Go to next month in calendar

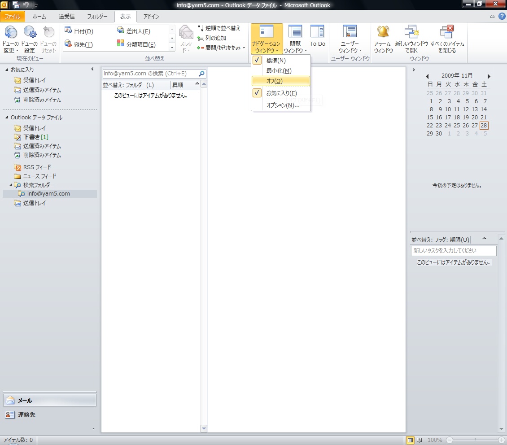point(489,76)
